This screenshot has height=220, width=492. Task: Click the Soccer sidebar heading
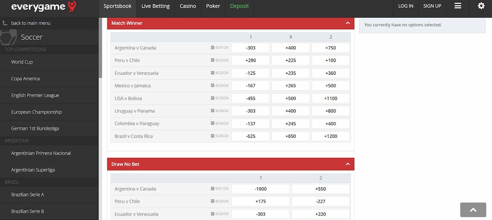pyautogui.click(x=32, y=37)
